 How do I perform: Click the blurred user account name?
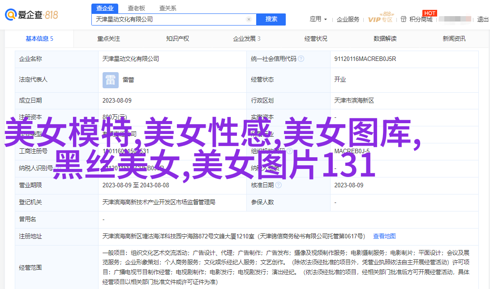pos(455,19)
